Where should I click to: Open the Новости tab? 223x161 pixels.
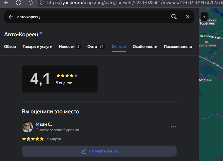coord(70,47)
